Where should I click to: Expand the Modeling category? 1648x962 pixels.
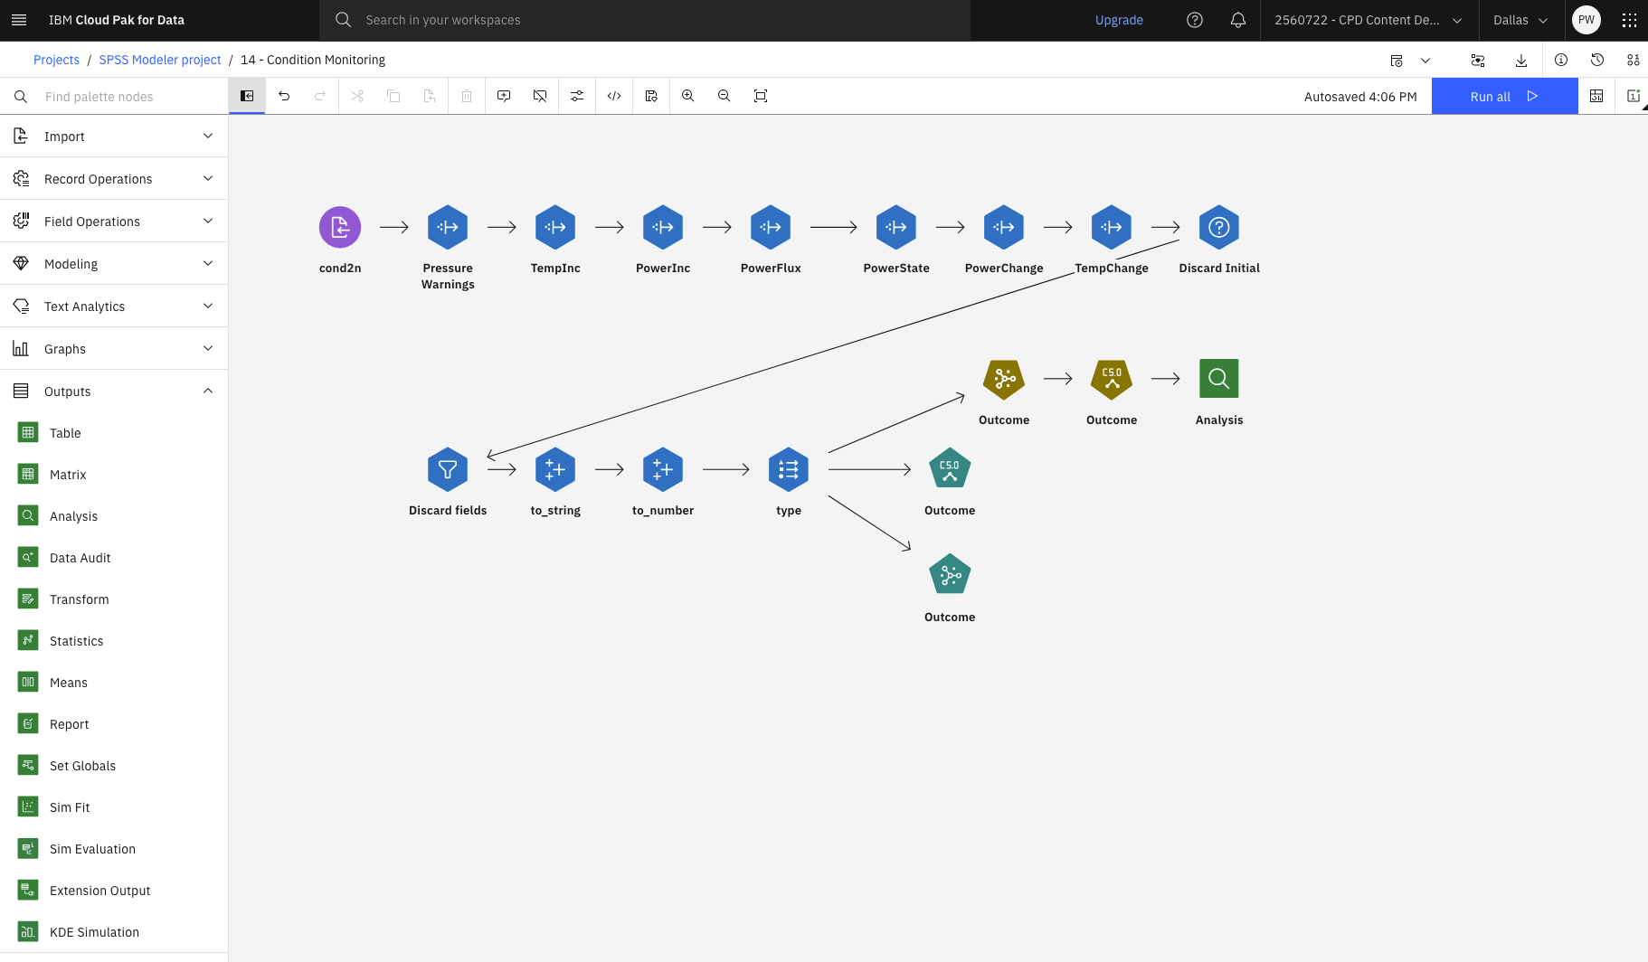pyautogui.click(x=114, y=263)
